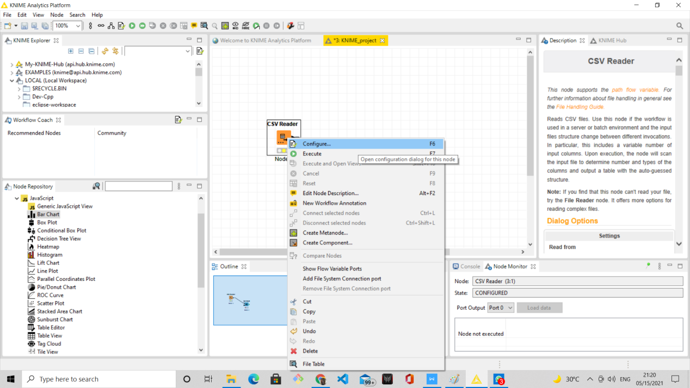Click the Windows Start button
Viewport: 690px width, 388px height.
coord(11,379)
